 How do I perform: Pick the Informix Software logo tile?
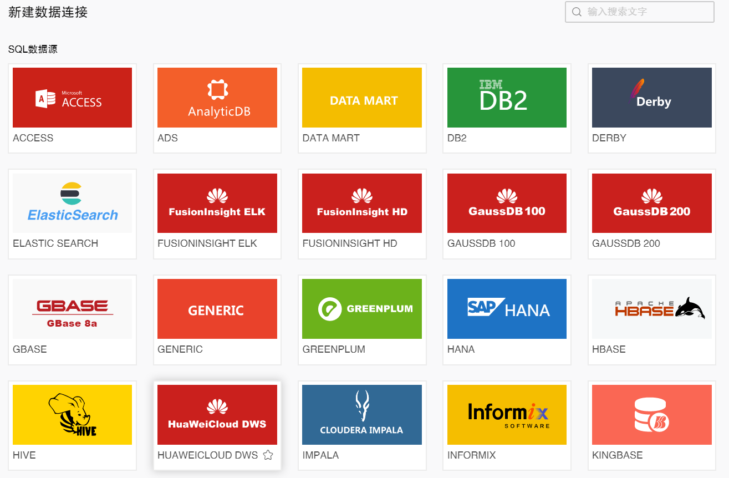(x=507, y=415)
